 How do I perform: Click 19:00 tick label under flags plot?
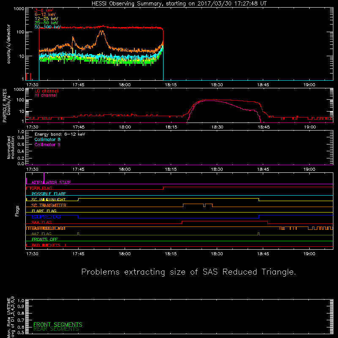tap(309, 254)
